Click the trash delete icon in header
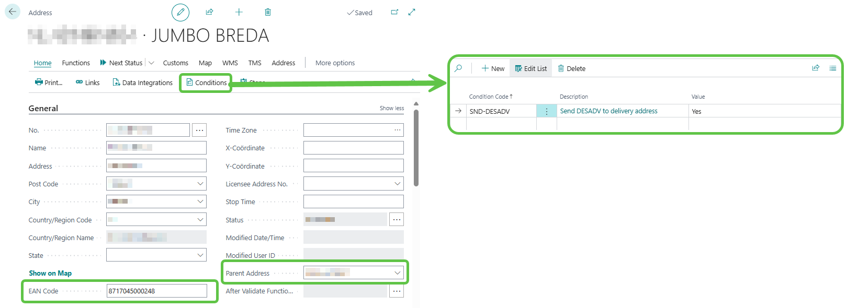Image resolution: width=847 pixels, height=308 pixels. 268,12
